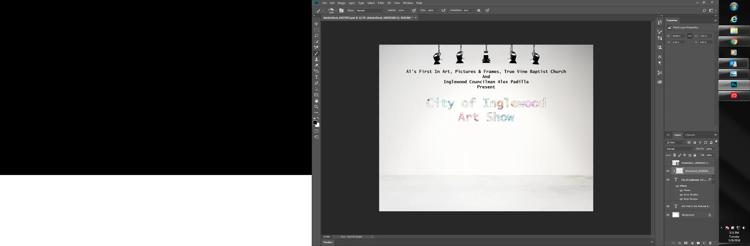Image resolution: width=750 pixels, height=246 pixels.
Task: Select the Rectangular Marquee tool
Action: [x=316, y=30]
